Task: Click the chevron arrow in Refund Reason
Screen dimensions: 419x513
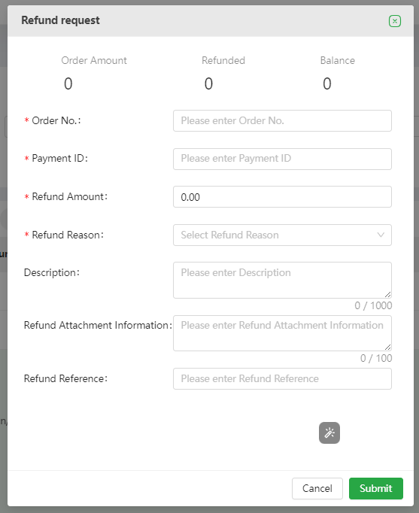Action: click(x=381, y=235)
